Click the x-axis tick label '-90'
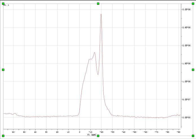 pos(178,132)
